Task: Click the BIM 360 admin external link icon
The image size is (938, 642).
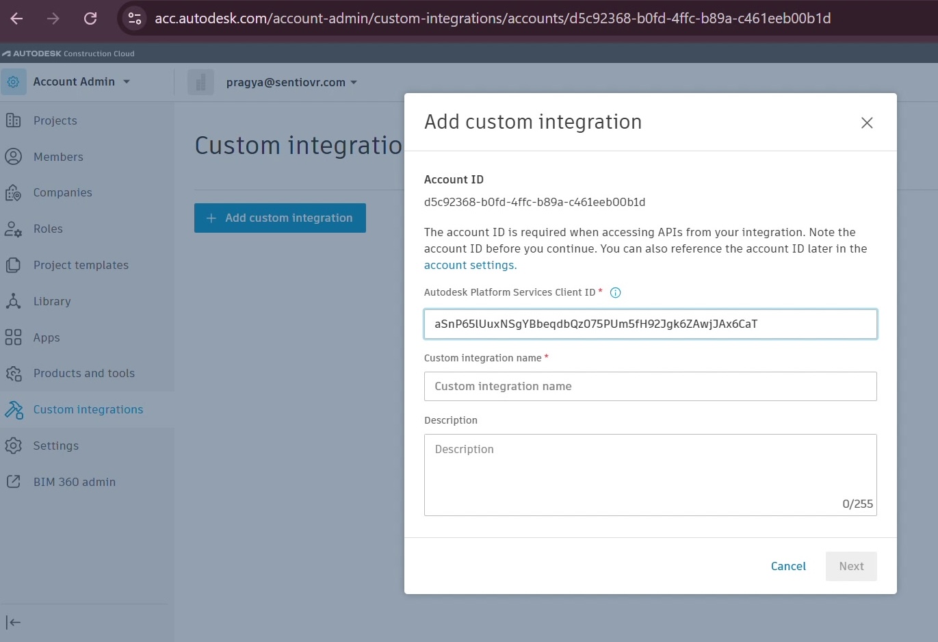Action: pos(14,482)
